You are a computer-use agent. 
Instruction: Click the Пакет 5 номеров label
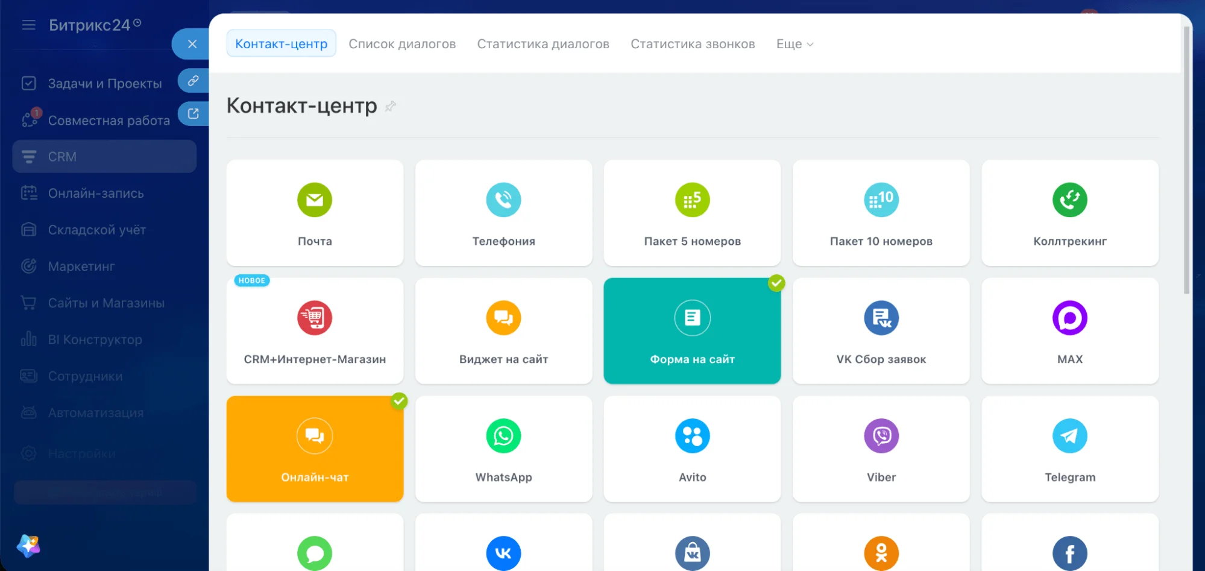(x=692, y=241)
